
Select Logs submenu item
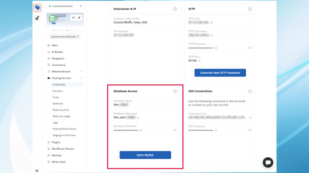[55, 123]
